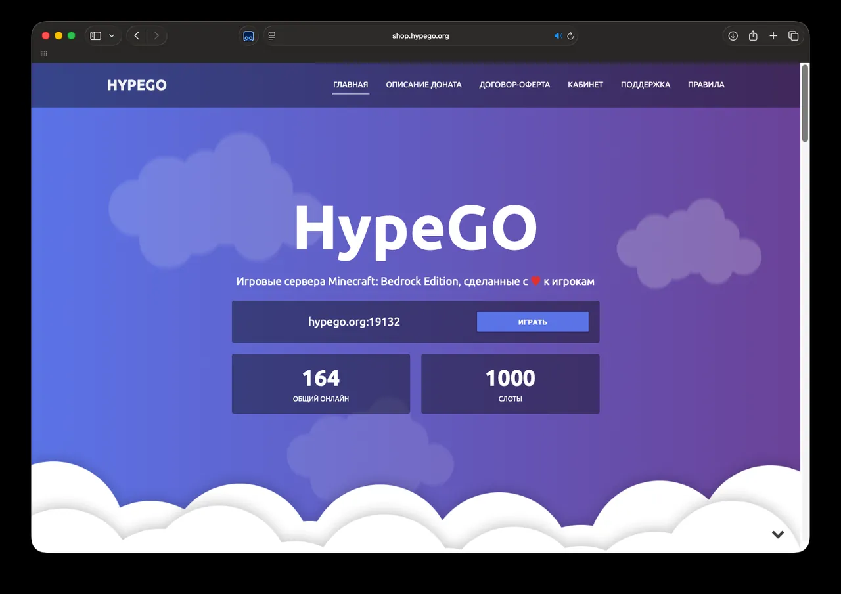Go back with the left arrow
The image size is (841, 594).
tap(137, 35)
